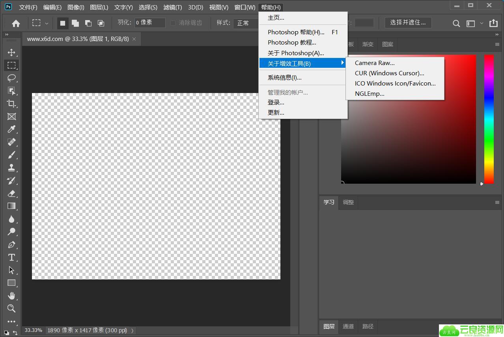Viewport: 504px width, 337px height.
Task: Select the Horizontal Type tool
Action: [x=11, y=257]
